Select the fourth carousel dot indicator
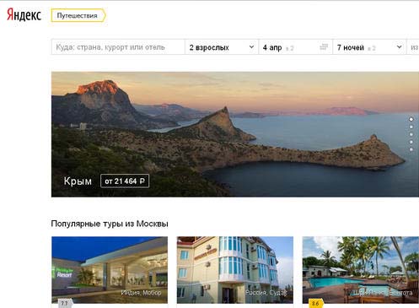The height and width of the screenshot is (308, 419). [x=411, y=142]
